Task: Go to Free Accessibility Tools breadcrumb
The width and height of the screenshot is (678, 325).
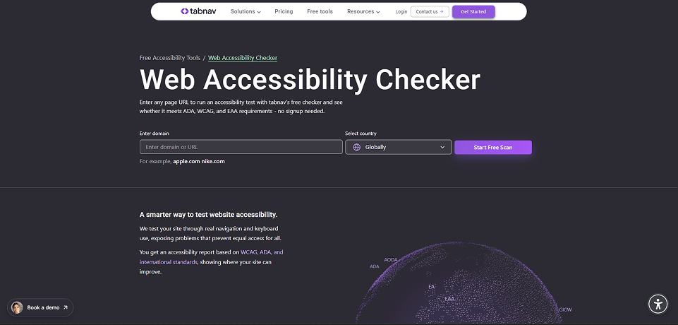Action: 170,58
